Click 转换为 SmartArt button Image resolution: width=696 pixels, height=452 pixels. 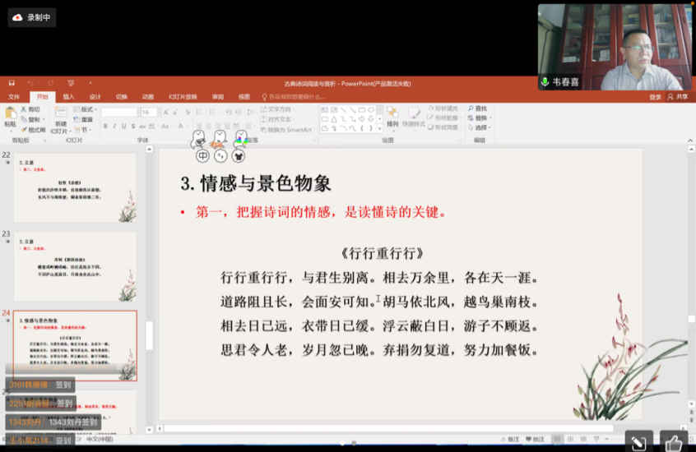pos(287,130)
